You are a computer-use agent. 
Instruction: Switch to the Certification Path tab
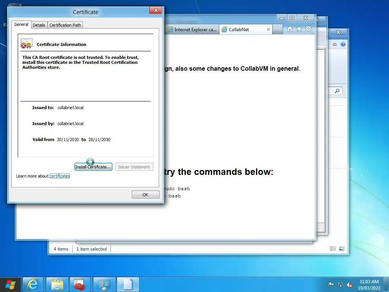point(65,25)
